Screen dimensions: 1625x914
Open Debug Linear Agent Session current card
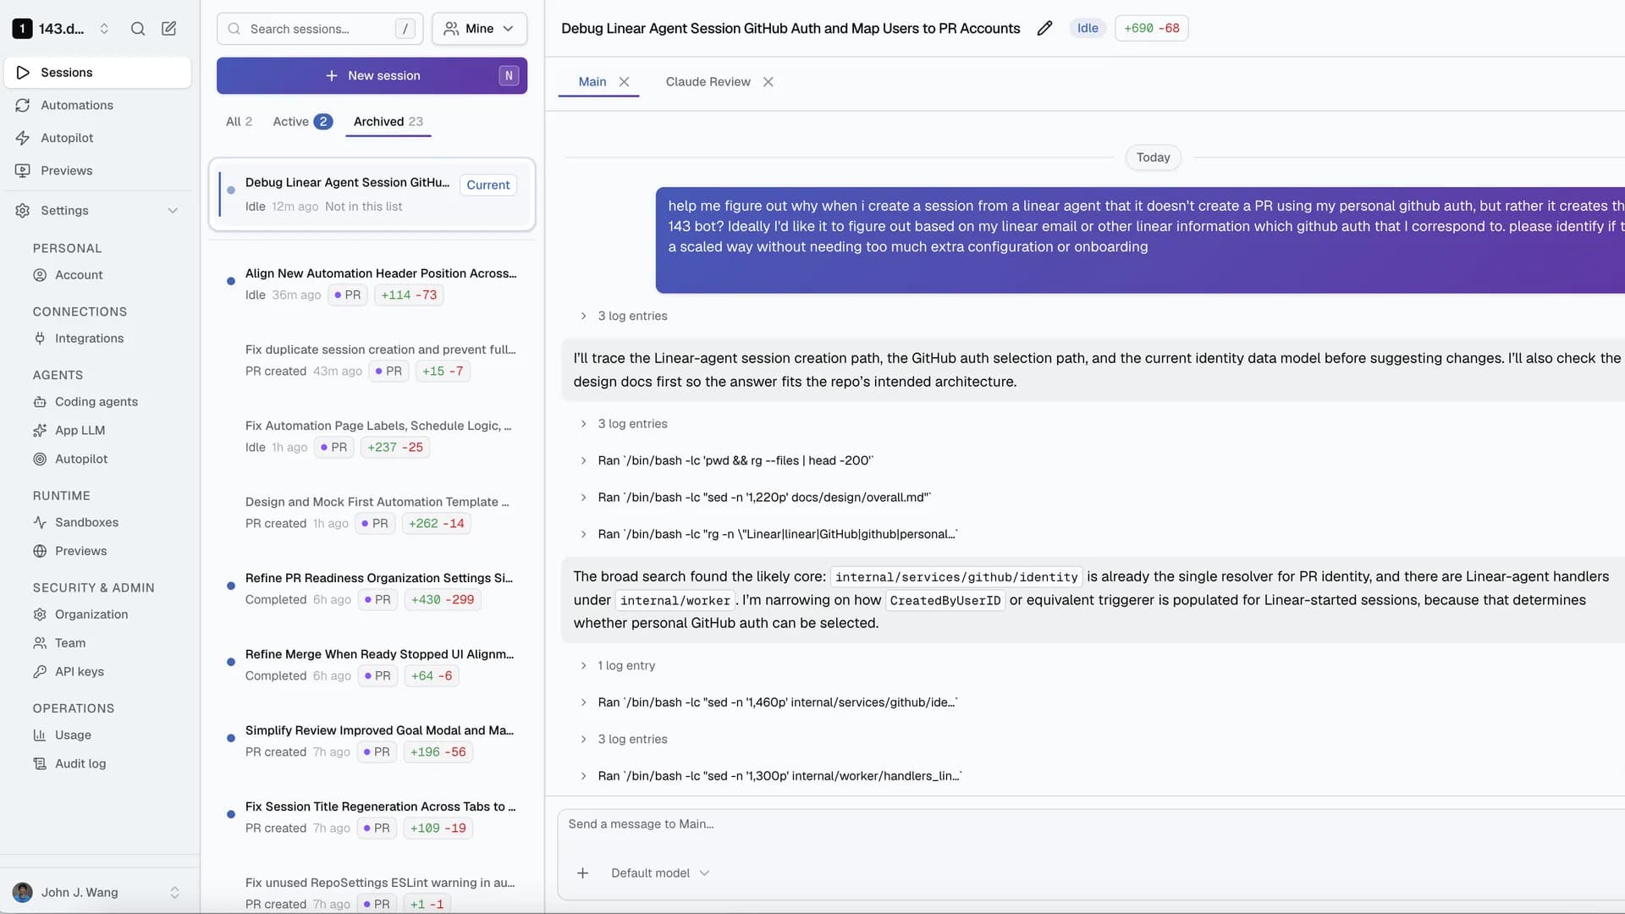pos(372,195)
